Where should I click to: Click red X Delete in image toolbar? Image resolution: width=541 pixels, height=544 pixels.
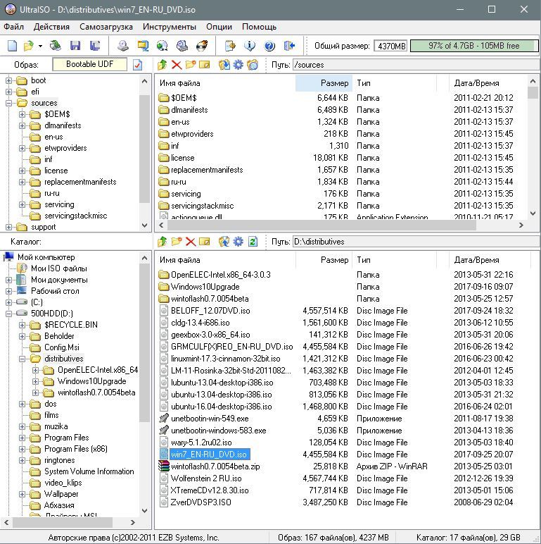pos(177,65)
